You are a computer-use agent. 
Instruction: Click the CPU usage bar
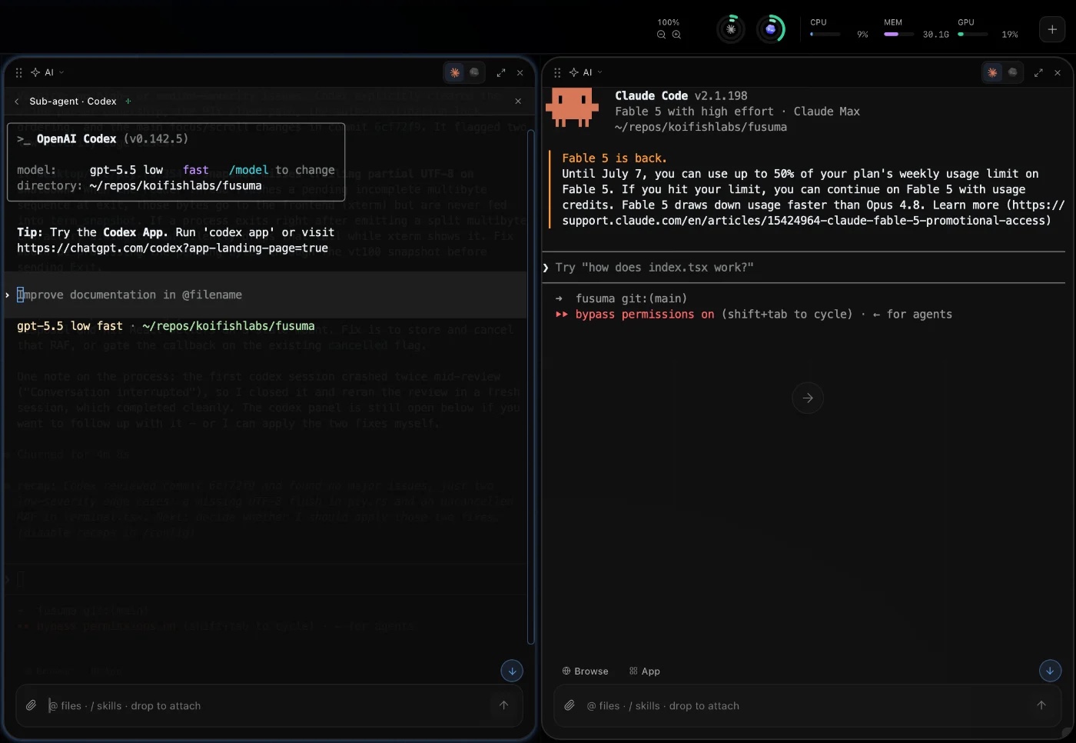(x=825, y=34)
